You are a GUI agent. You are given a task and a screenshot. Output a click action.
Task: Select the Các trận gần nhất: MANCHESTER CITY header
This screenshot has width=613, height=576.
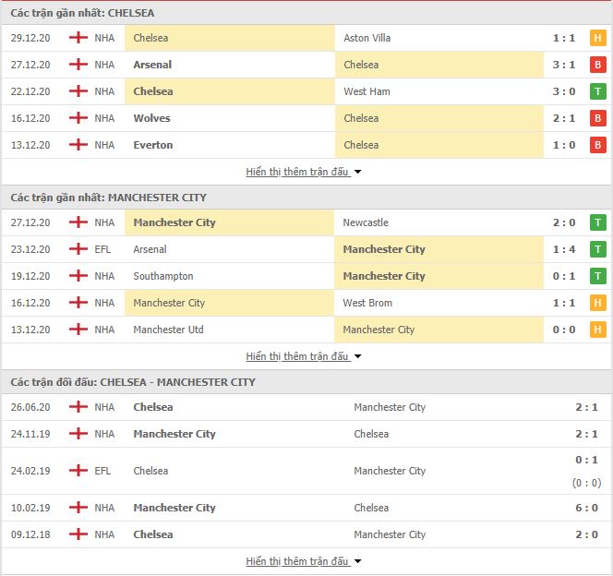point(108,198)
